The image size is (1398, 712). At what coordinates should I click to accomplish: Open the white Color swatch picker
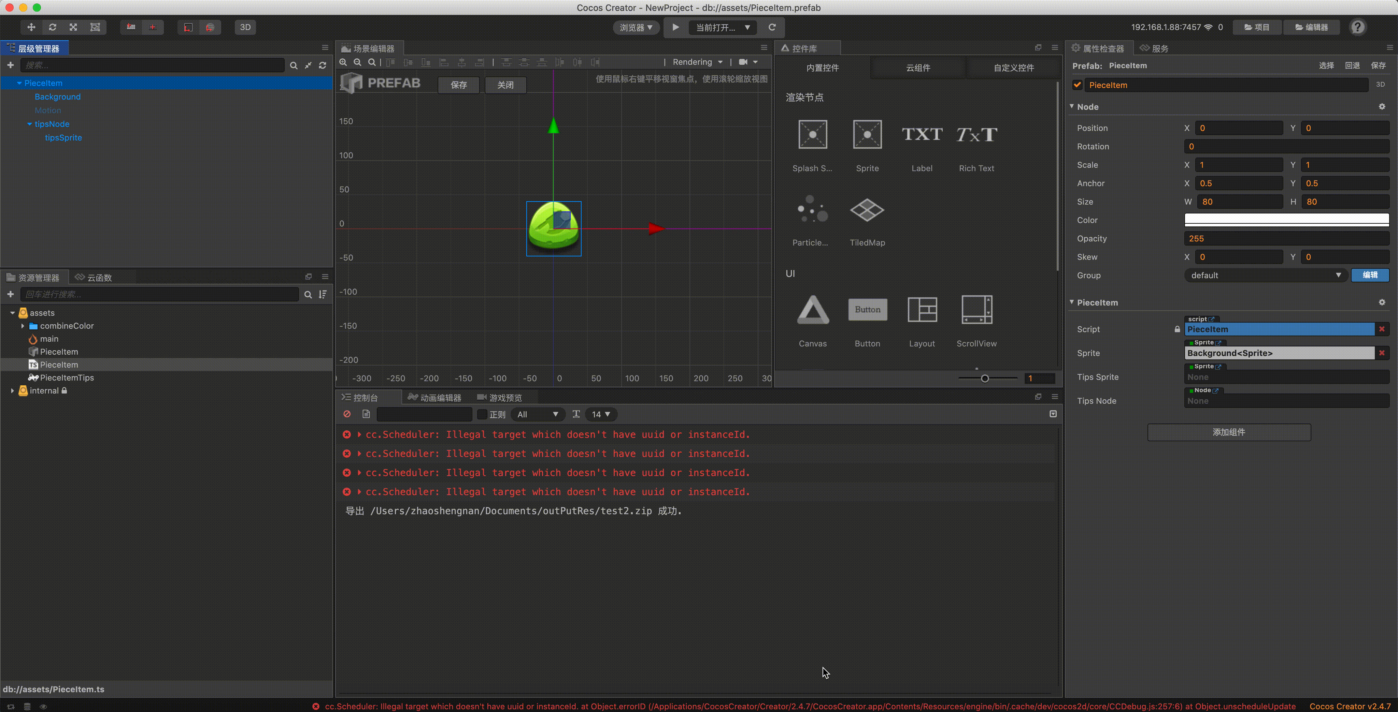click(x=1286, y=220)
